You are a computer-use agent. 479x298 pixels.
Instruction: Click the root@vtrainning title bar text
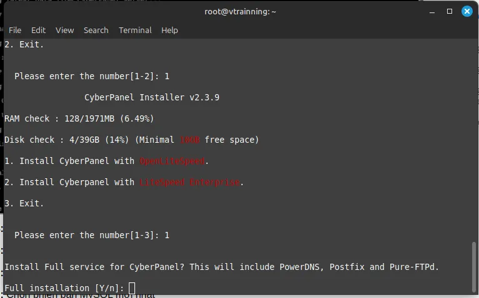(x=240, y=11)
